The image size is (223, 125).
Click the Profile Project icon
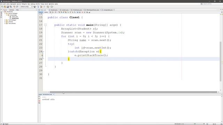coord(52,7)
